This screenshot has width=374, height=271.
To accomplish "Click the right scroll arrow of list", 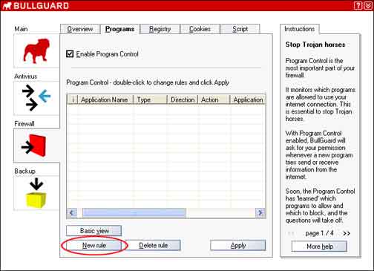I will (x=260, y=212).
